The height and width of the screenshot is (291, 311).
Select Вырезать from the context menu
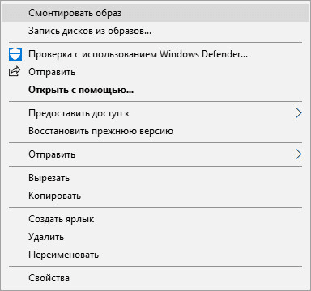pos(155,178)
